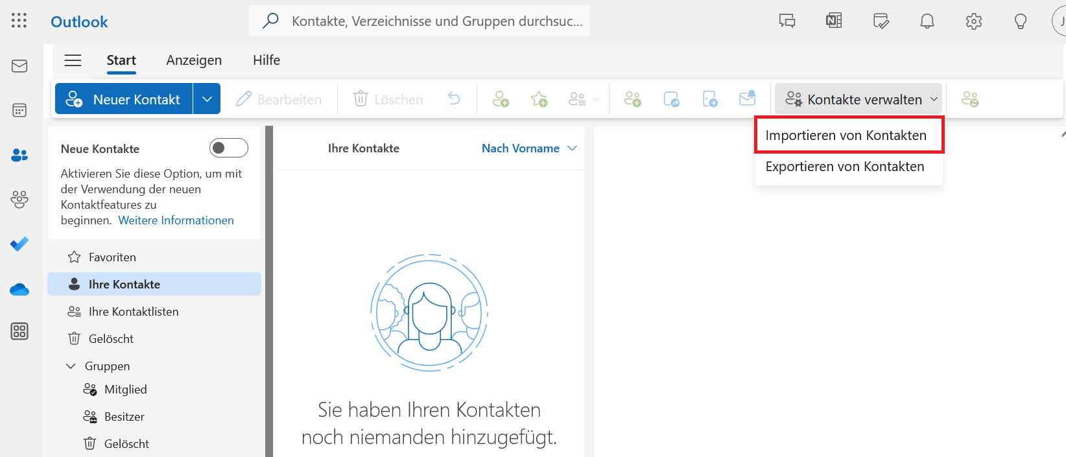1066x457 pixels.
Task: Select Exportieren von Kontakten menu item
Action: click(844, 167)
